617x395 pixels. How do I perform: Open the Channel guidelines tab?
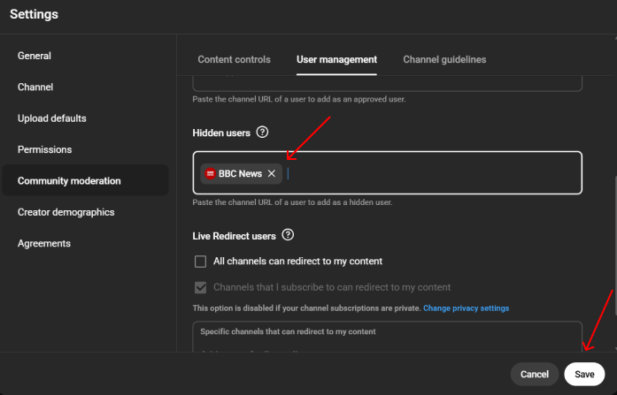(444, 60)
